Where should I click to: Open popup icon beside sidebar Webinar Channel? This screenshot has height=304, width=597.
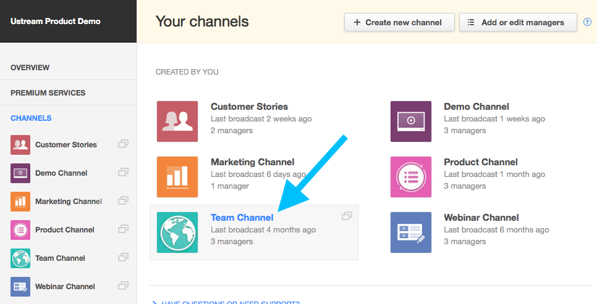click(123, 286)
